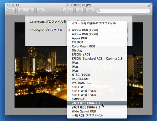Select EPSON sRGB profile
Image resolution: width=157 pixels, height=121 pixels.
tap(97, 54)
